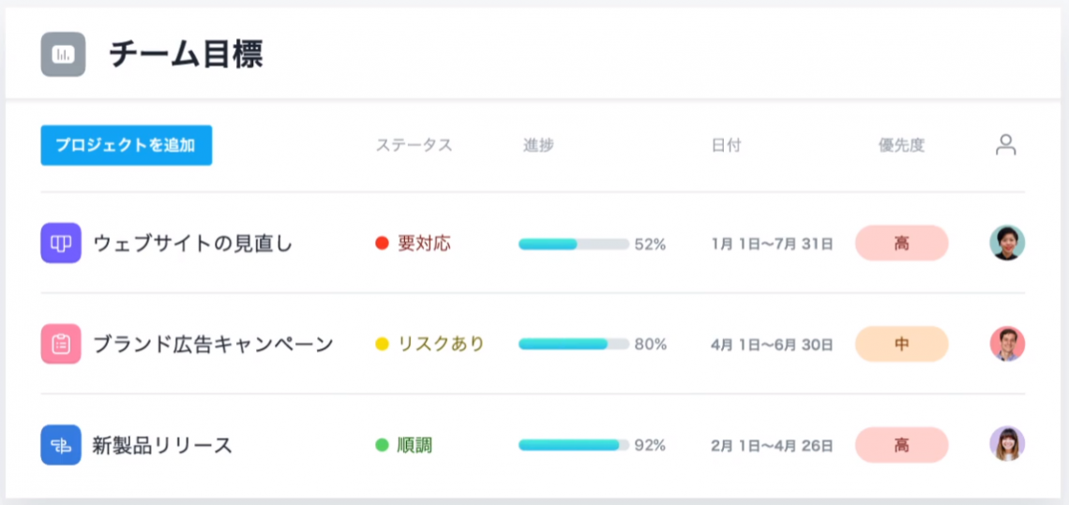Select the 要対応 red status

point(414,244)
